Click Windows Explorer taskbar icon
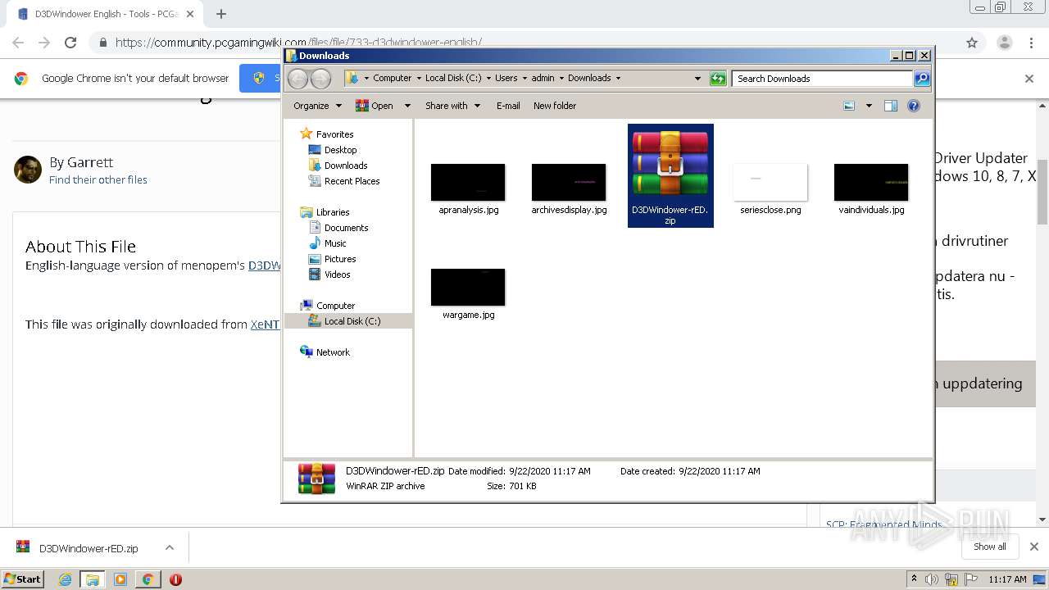Viewport: 1049px width, 590px height. point(93,579)
